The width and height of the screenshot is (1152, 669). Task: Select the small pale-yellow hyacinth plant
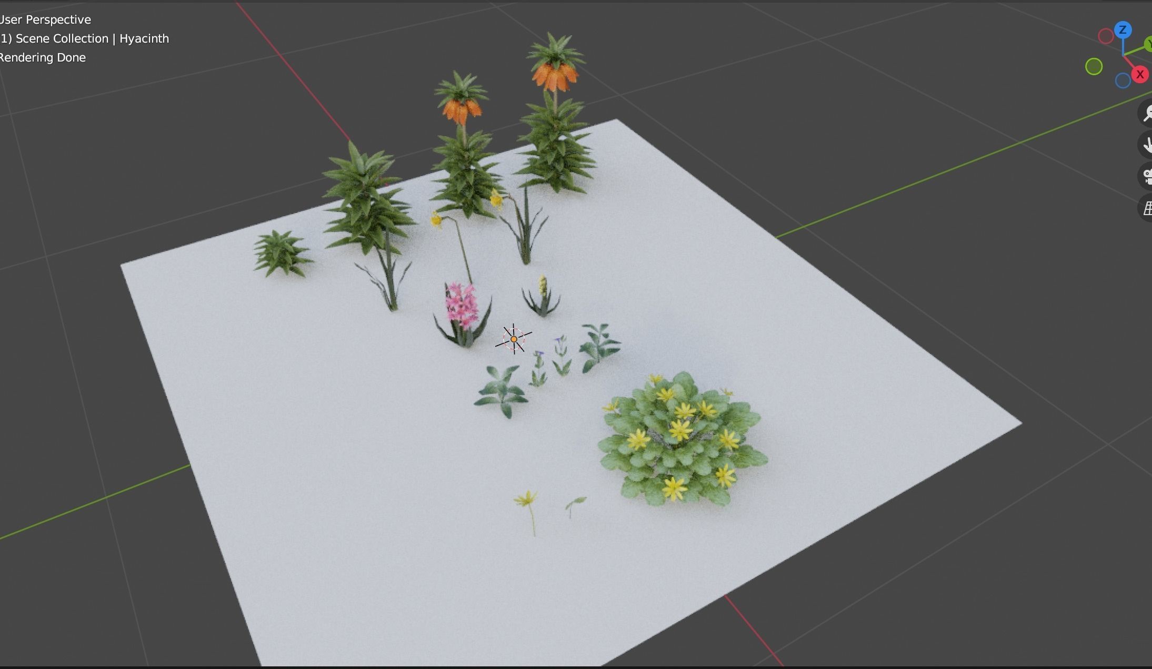pos(542,297)
